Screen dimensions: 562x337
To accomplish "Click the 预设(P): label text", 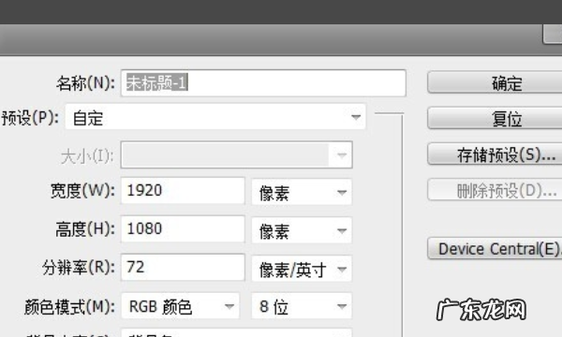I will coord(30,118).
